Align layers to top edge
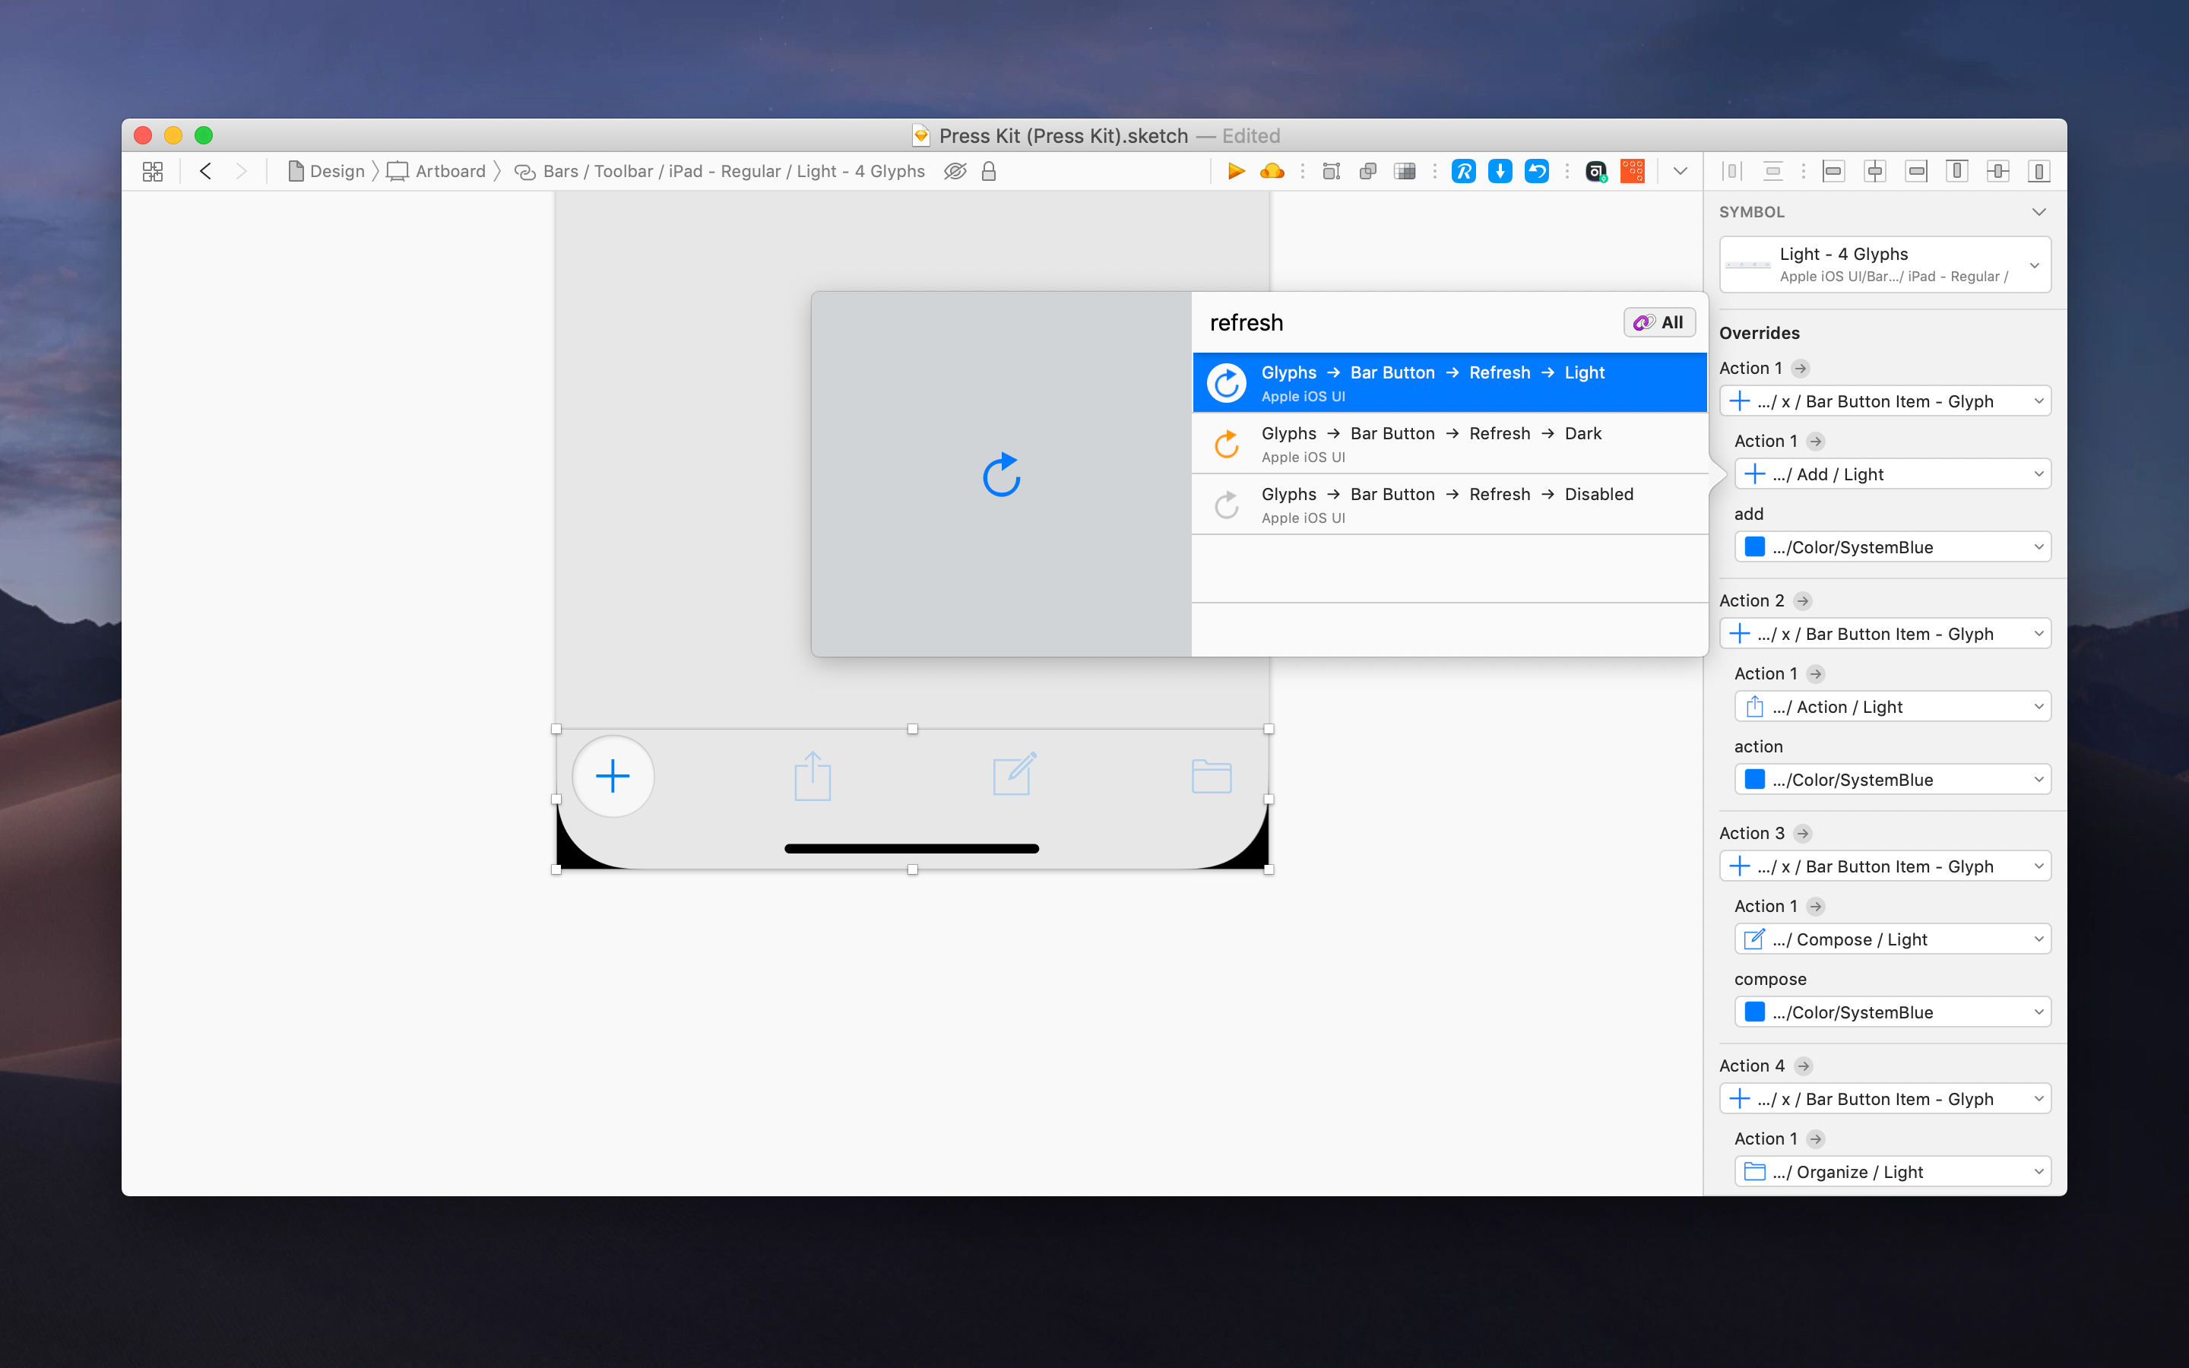The image size is (2189, 1368). [1956, 171]
